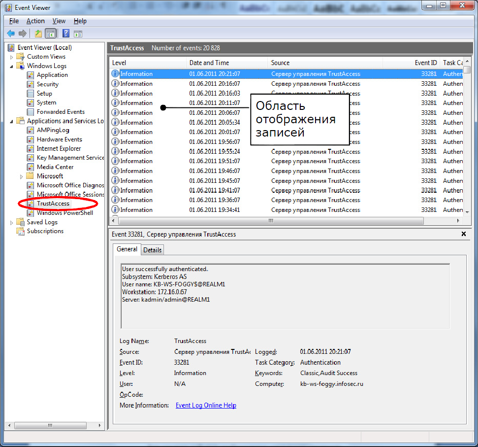This screenshot has height=447, width=478.
Task: Click the Computer value kb-ws-foggy.infosec.ru
Action: coord(332,384)
